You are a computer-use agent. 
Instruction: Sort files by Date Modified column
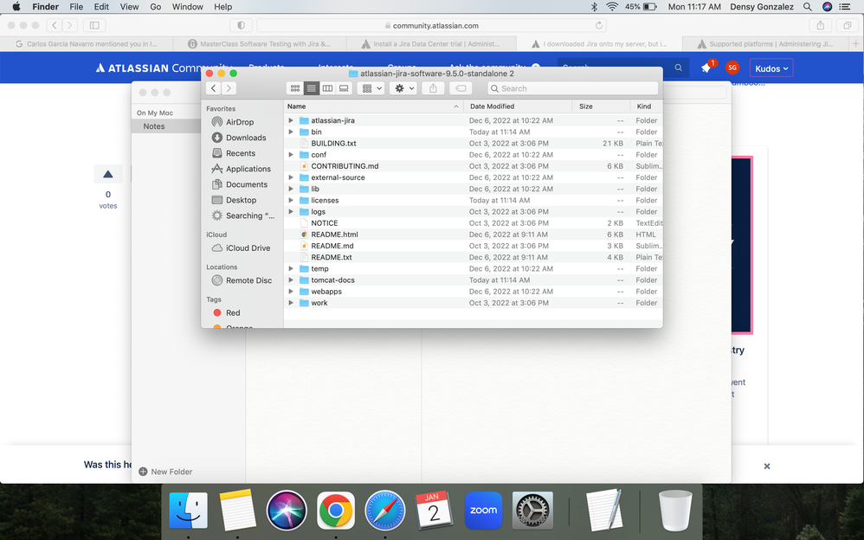click(x=518, y=106)
